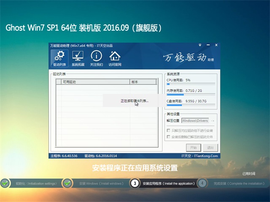Click the step 4 circle icon
Image resolution: width=270 pixels, height=202 pixels.
(202, 183)
